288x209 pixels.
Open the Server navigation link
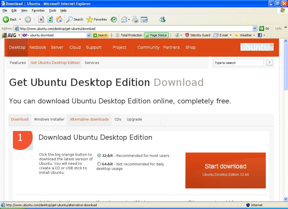pos(57,47)
